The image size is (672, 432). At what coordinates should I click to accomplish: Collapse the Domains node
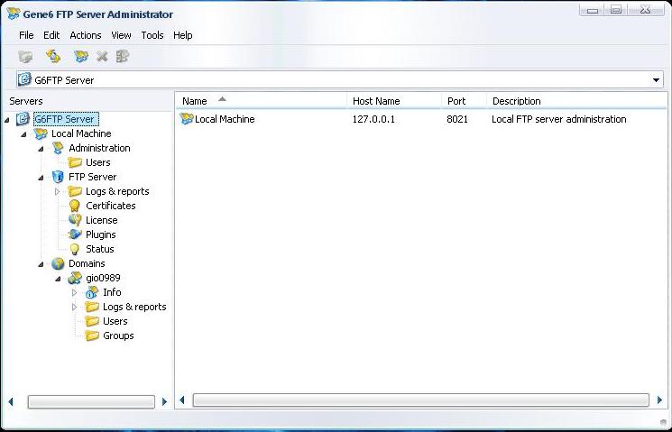41,264
